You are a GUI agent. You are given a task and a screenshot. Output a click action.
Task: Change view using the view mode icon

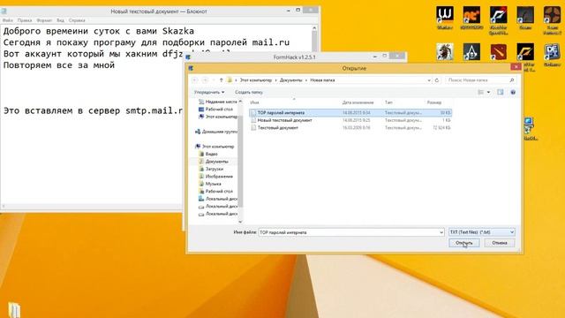[480, 92]
